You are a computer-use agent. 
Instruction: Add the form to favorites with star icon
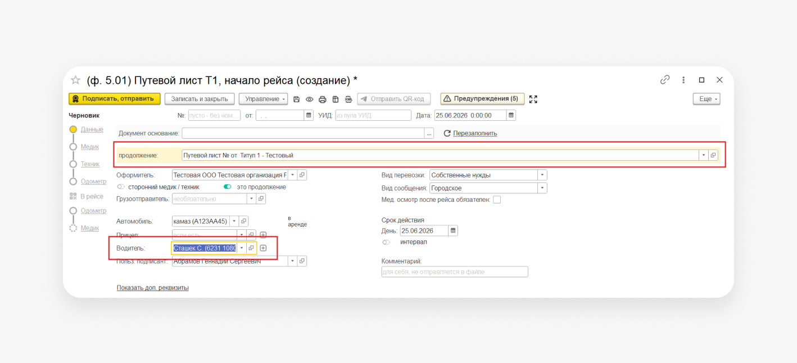[x=75, y=80]
